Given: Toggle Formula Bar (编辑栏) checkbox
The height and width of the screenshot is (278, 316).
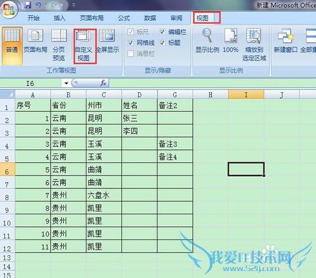Looking at the screenshot, I should 162,32.
